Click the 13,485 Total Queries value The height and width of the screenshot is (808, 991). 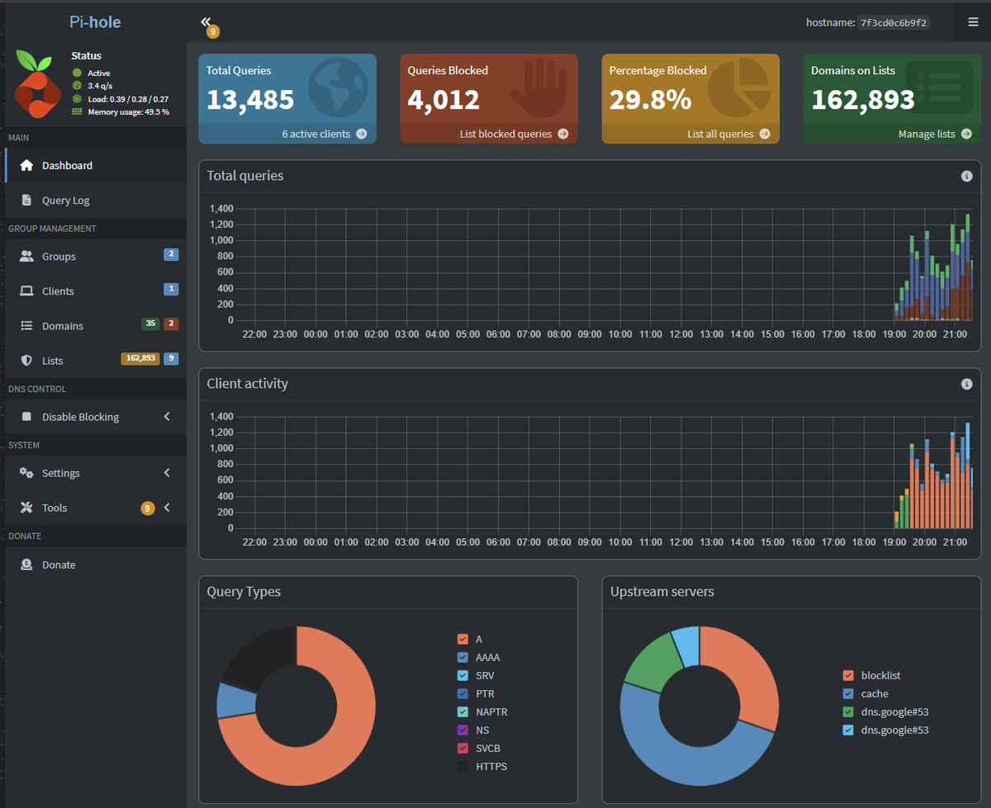[x=250, y=100]
